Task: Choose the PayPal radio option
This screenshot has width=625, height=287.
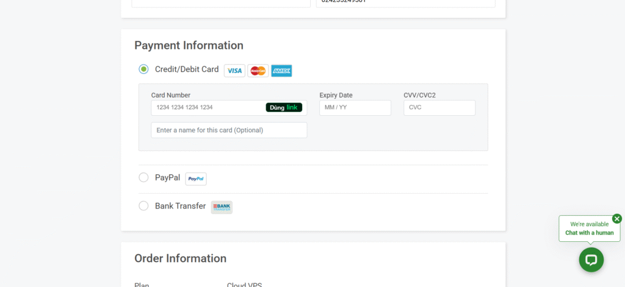Action: [x=143, y=177]
